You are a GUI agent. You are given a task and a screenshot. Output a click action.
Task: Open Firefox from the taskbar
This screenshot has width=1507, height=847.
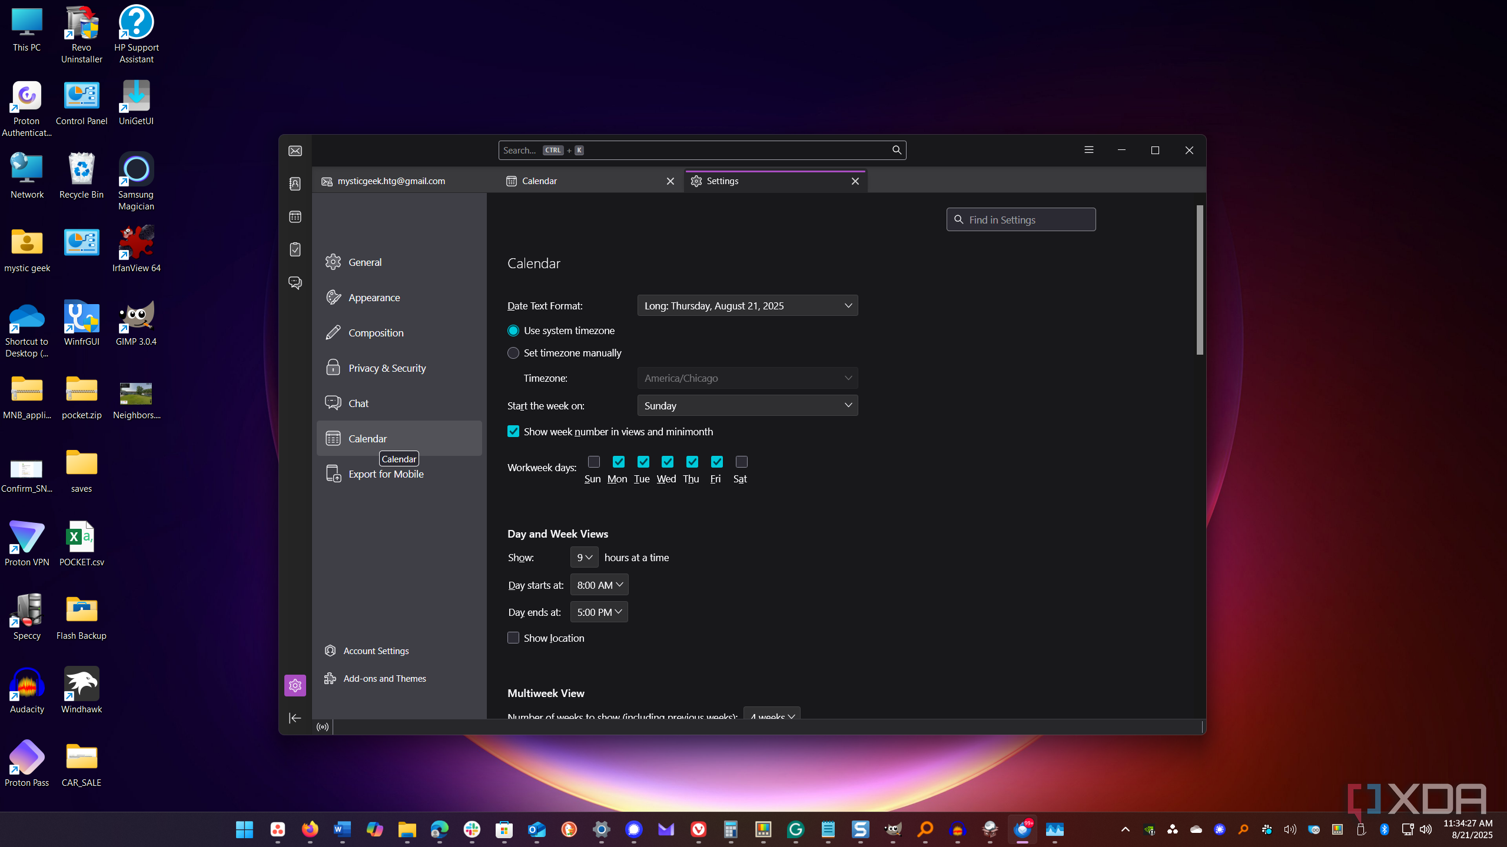click(310, 830)
